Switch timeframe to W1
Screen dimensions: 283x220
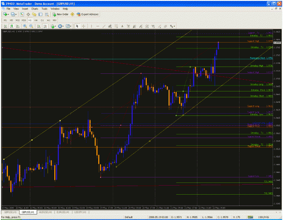tap(48, 20)
